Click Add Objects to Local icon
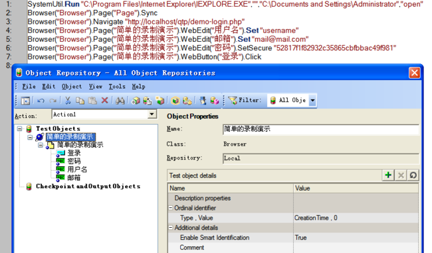 (136, 101)
